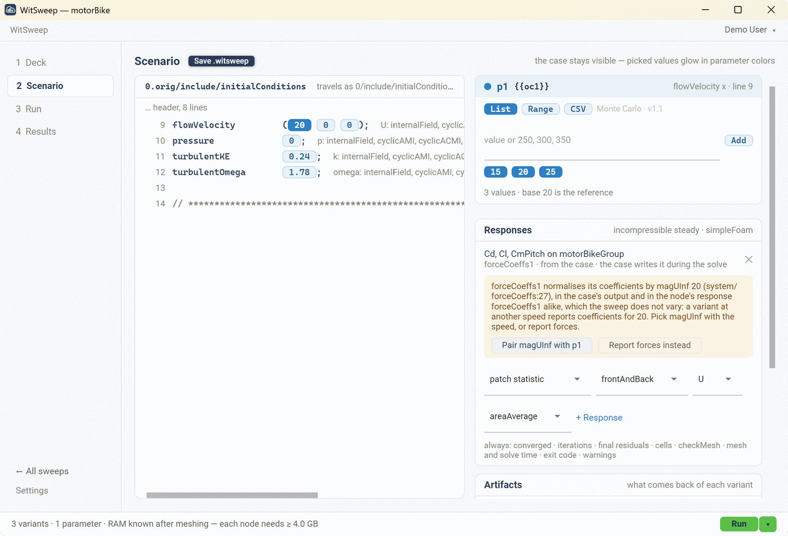
Task: Select the value chip 25
Action: tap(551, 172)
